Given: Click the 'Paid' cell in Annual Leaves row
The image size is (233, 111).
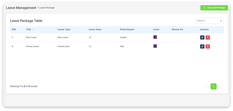Looking at the screenshot, I should (122, 46).
